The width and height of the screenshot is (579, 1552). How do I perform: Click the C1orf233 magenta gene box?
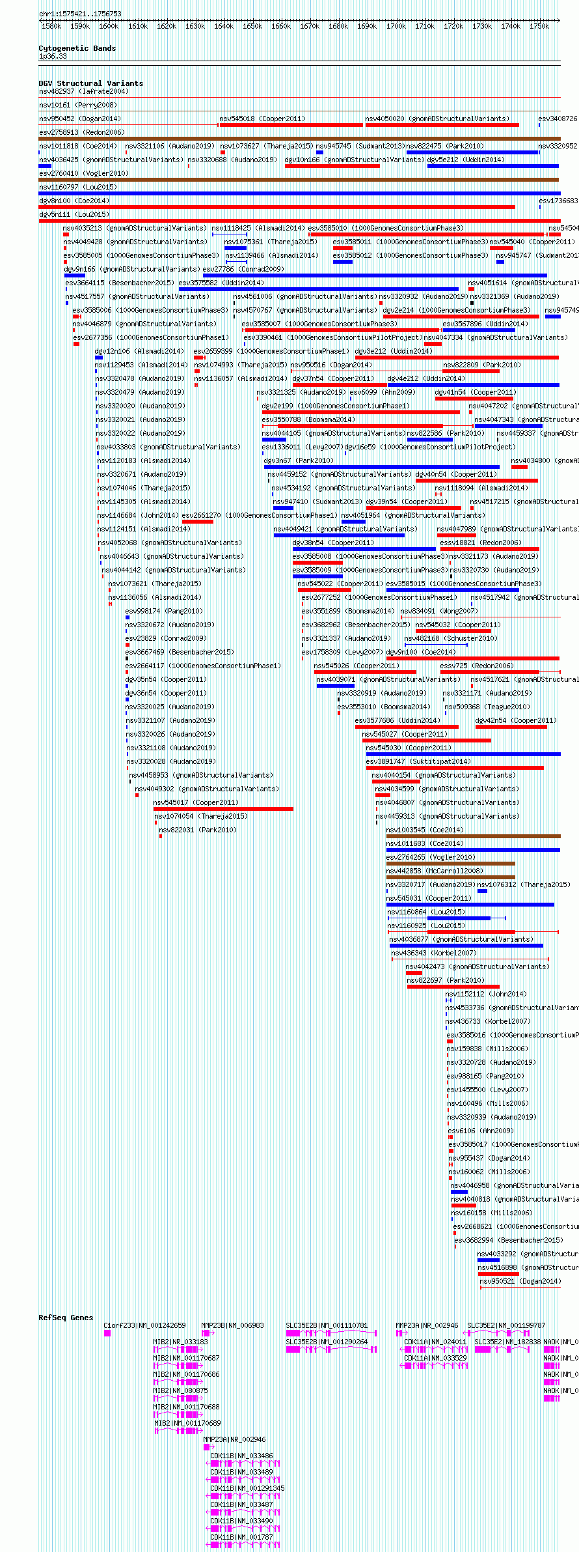tap(107, 1333)
